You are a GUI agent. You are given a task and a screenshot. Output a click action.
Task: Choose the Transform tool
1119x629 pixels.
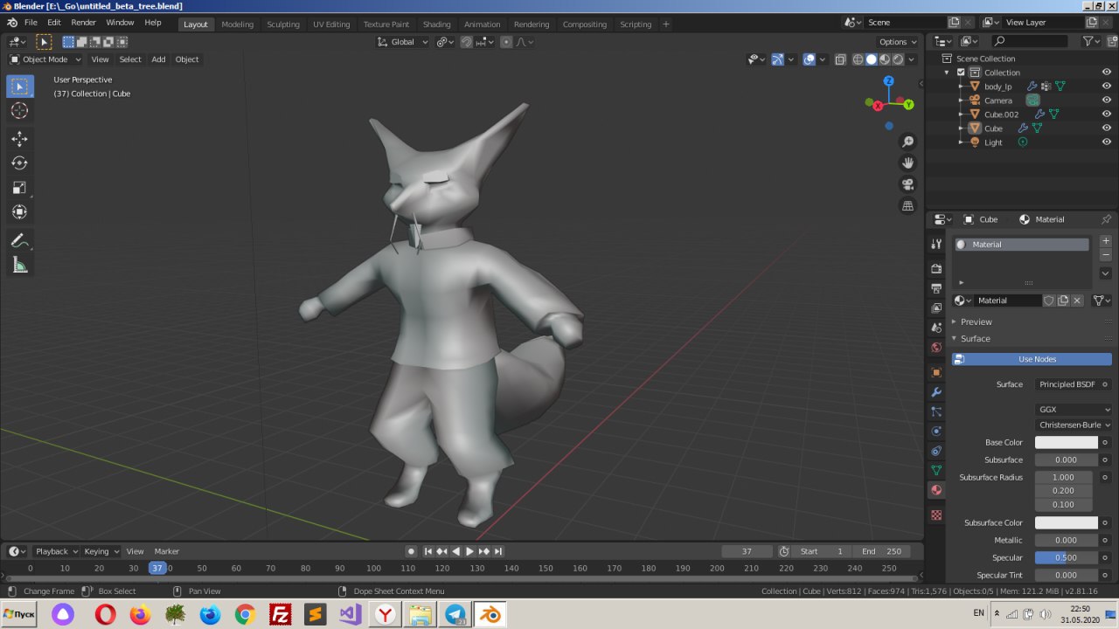[19, 212]
